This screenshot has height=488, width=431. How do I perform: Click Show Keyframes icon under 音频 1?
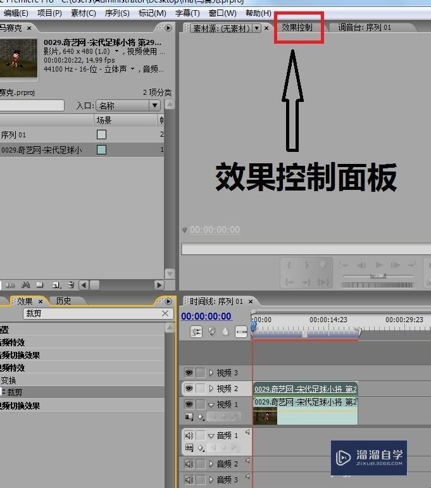(201, 448)
